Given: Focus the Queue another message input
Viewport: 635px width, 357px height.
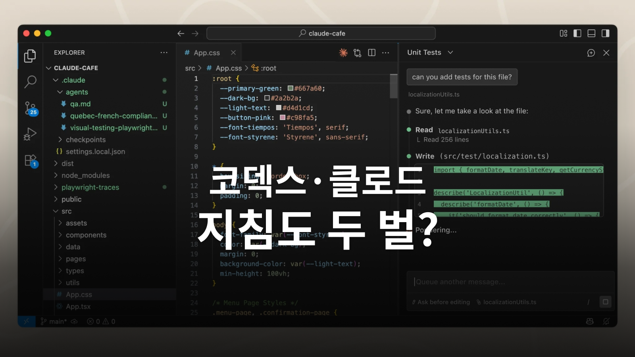Looking at the screenshot, I should tap(510, 282).
